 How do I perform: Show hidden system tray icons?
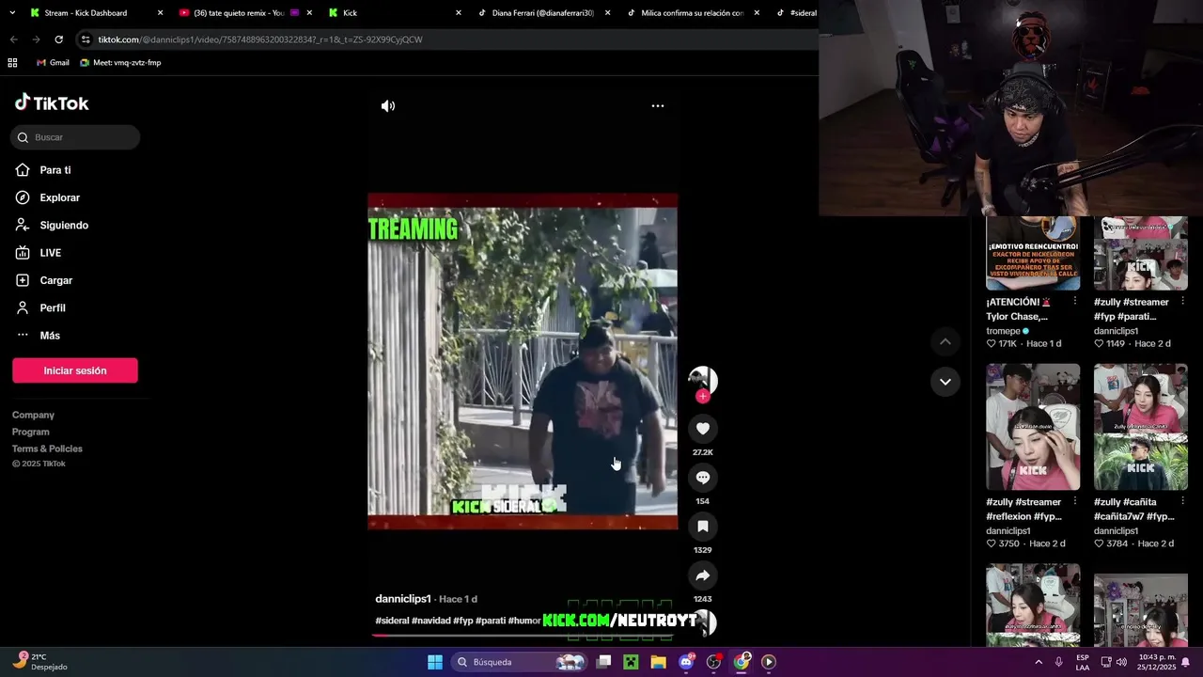pyautogui.click(x=1038, y=662)
